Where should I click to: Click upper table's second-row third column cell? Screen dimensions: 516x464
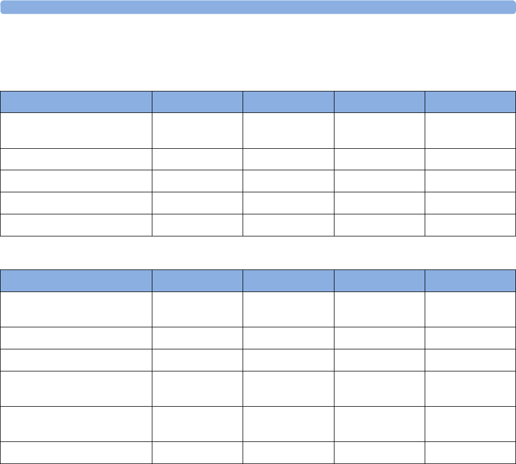[289, 159]
